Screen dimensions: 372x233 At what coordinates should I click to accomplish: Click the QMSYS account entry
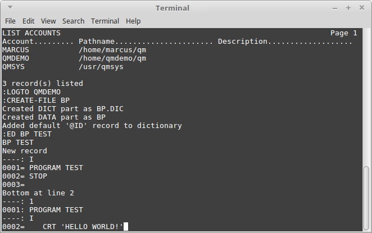13,67
